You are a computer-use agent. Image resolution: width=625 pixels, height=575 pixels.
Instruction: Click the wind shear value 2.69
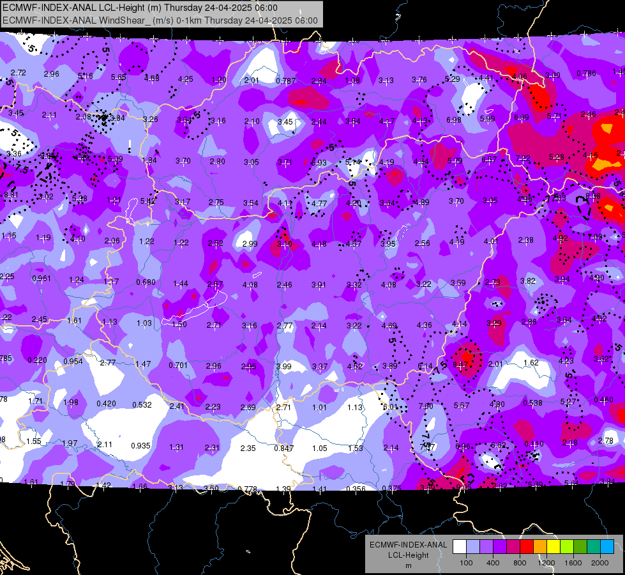click(x=248, y=408)
